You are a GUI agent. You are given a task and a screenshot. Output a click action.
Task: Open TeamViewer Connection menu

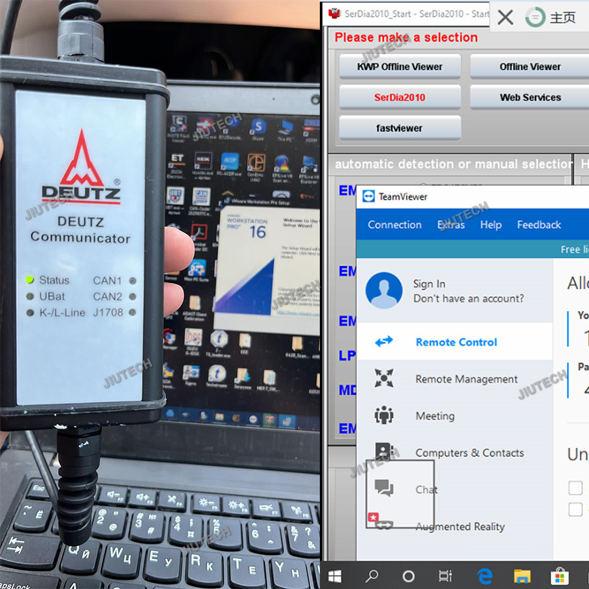[x=395, y=224]
